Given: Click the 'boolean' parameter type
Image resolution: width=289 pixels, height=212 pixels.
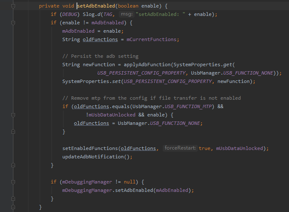Looking at the screenshot, I should click(x=128, y=6).
